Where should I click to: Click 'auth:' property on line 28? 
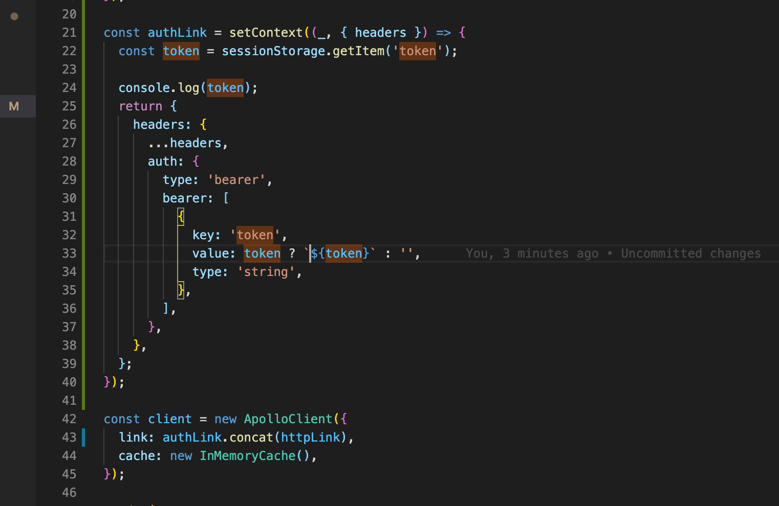[165, 162]
